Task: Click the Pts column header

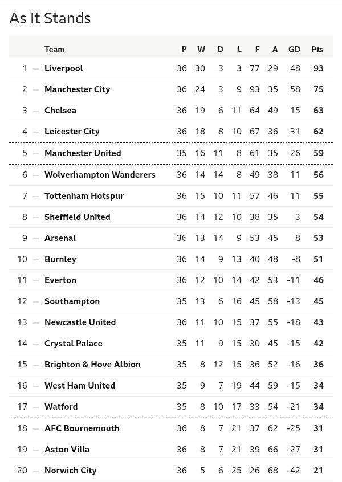Action: tap(317, 50)
